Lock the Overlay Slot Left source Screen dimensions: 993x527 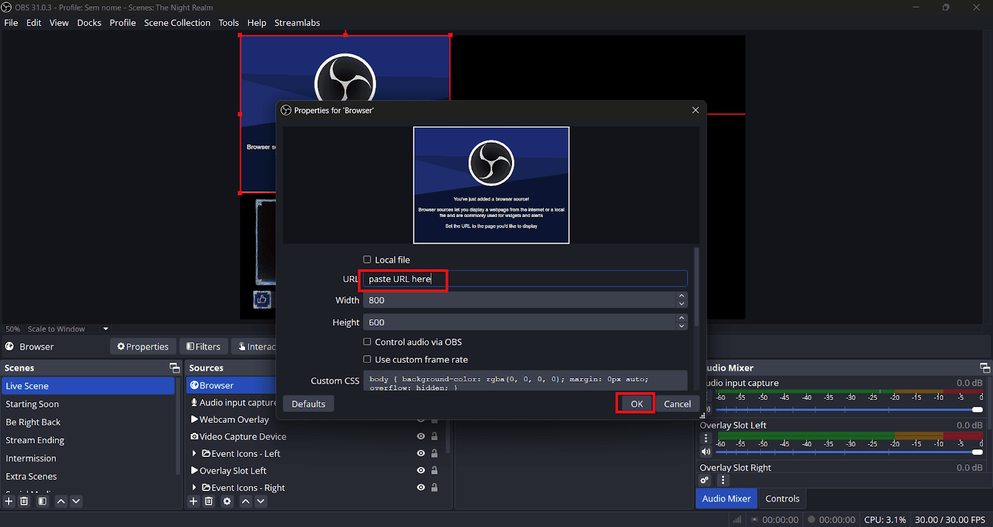434,471
